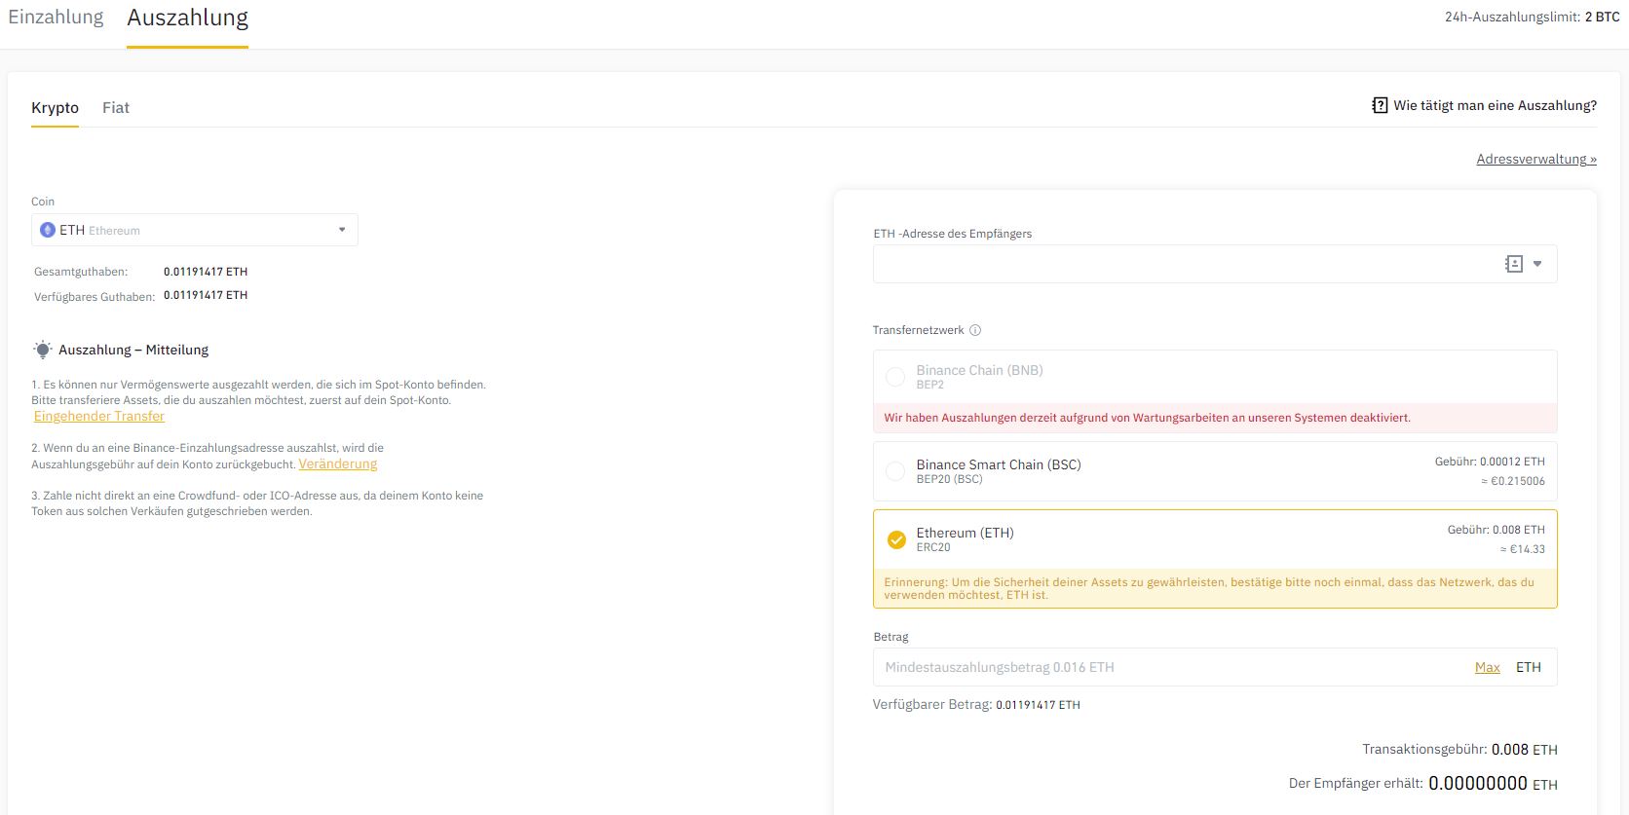Click the Der Empfänger erhält amount
The width and height of the screenshot is (1629, 815).
coord(1493,783)
